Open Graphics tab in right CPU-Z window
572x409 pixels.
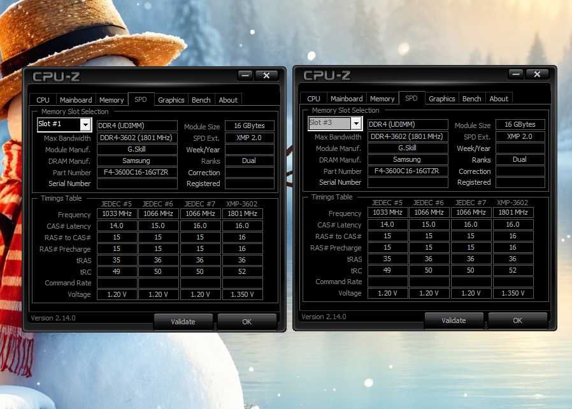pyautogui.click(x=441, y=99)
